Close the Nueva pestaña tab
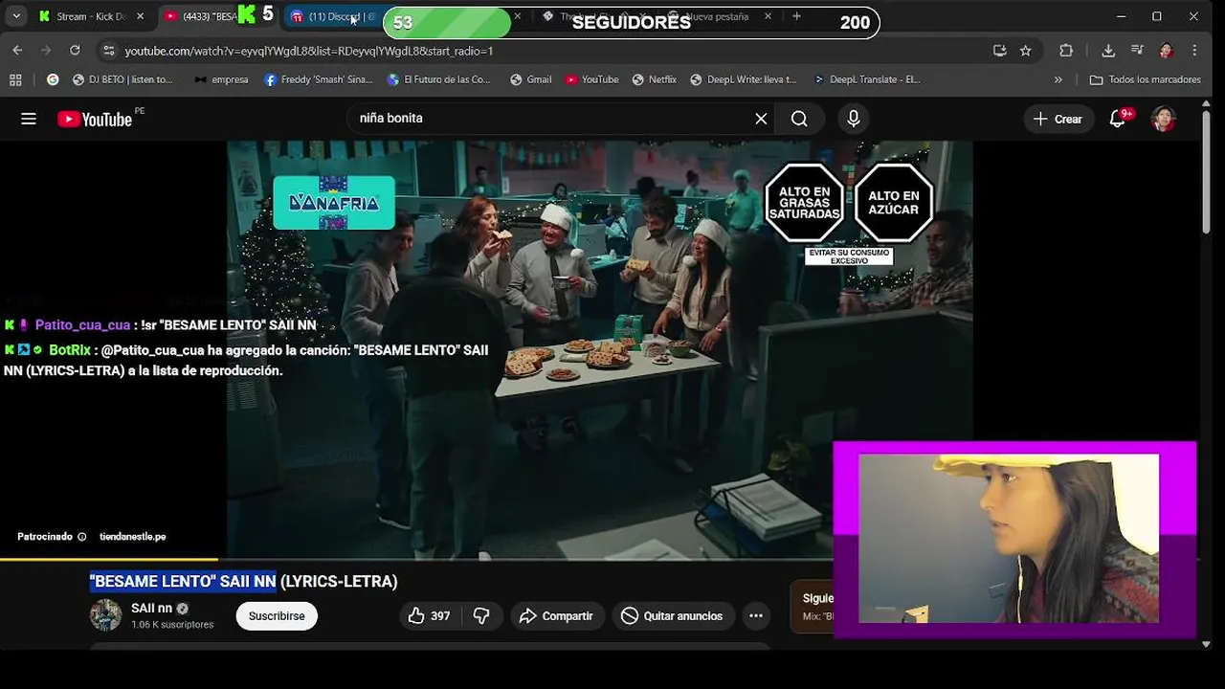1225x689 pixels. pyautogui.click(x=768, y=16)
